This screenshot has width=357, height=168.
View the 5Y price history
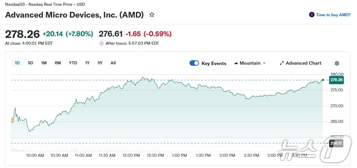[x=100, y=63]
